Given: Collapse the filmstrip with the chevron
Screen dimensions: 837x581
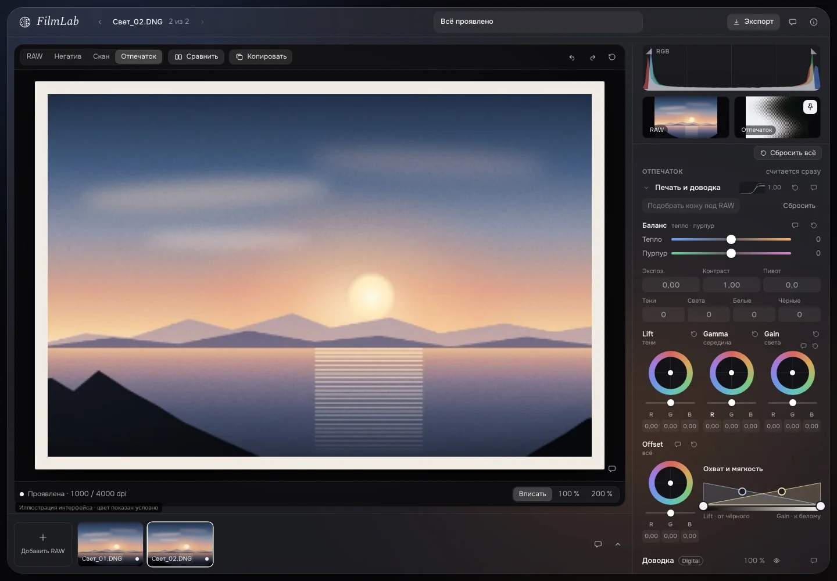Looking at the screenshot, I should [x=618, y=544].
